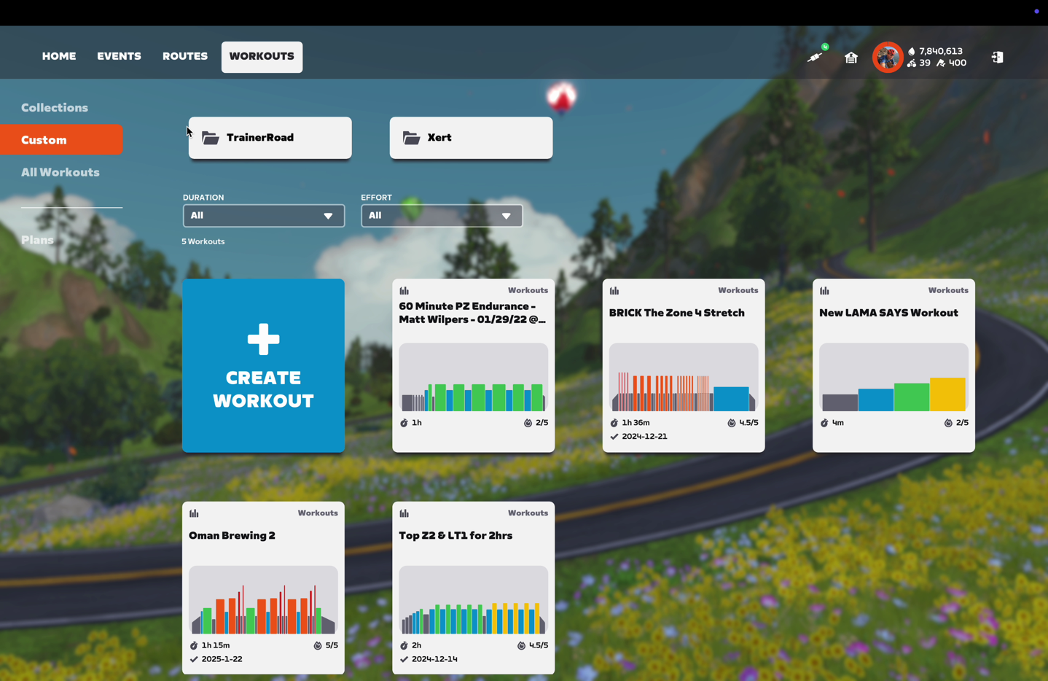This screenshot has height=681, width=1048.
Task: Click the checkmark icon beside 2024-12-21
Action: tap(614, 437)
